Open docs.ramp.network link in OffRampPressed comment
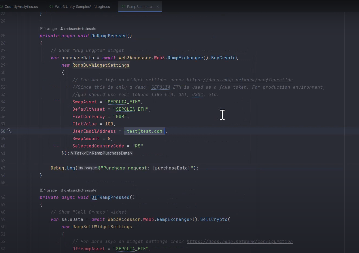The width and height of the screenshot is (359, 253). [x=240, y=241]
